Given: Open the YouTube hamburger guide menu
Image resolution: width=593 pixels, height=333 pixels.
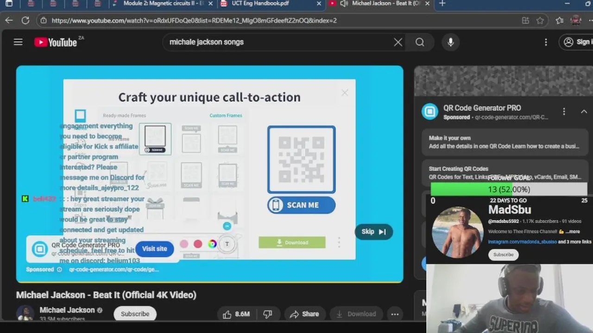Looking at the screenshot, I should (x=18, y=42).
